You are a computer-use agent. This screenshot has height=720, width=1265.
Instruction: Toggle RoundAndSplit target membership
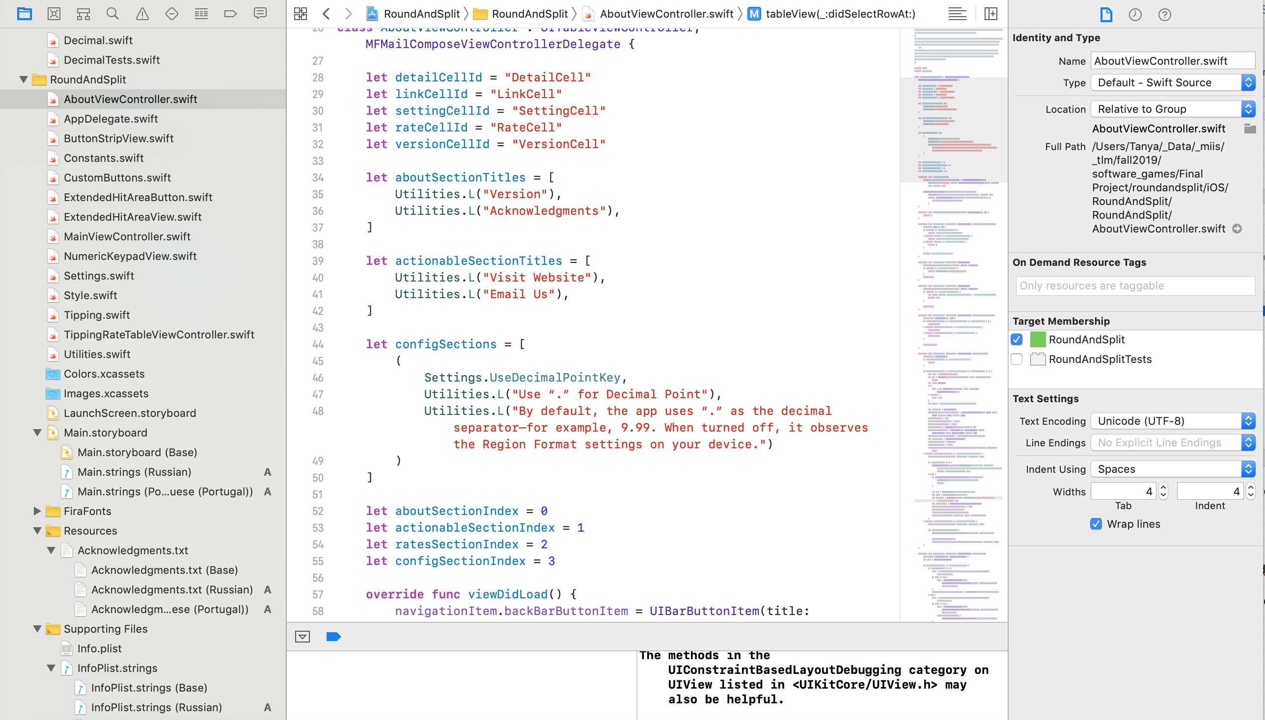(x=1017, y=339)
